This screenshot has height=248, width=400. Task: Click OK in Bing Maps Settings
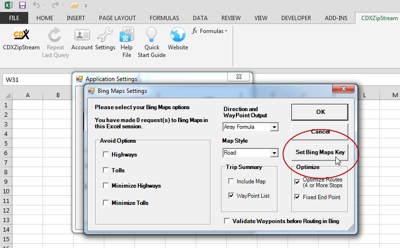tap(320, 112)
